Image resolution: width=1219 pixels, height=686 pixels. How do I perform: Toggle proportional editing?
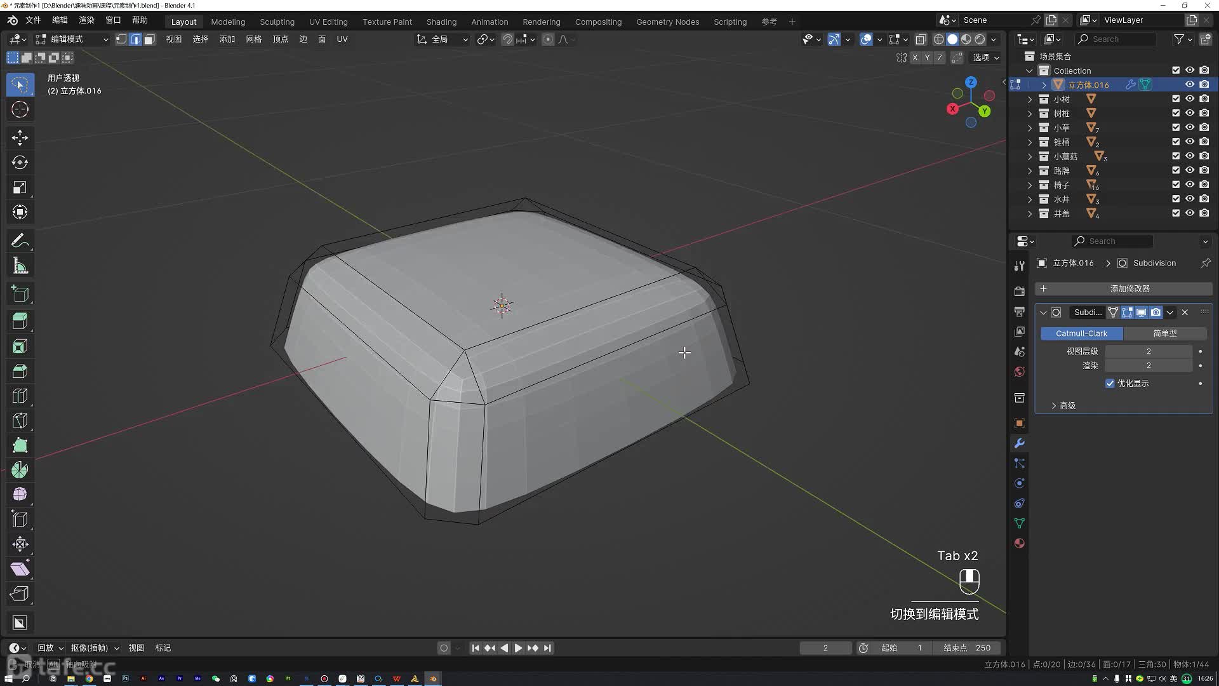pyautogui.click(x=549, y=39)
